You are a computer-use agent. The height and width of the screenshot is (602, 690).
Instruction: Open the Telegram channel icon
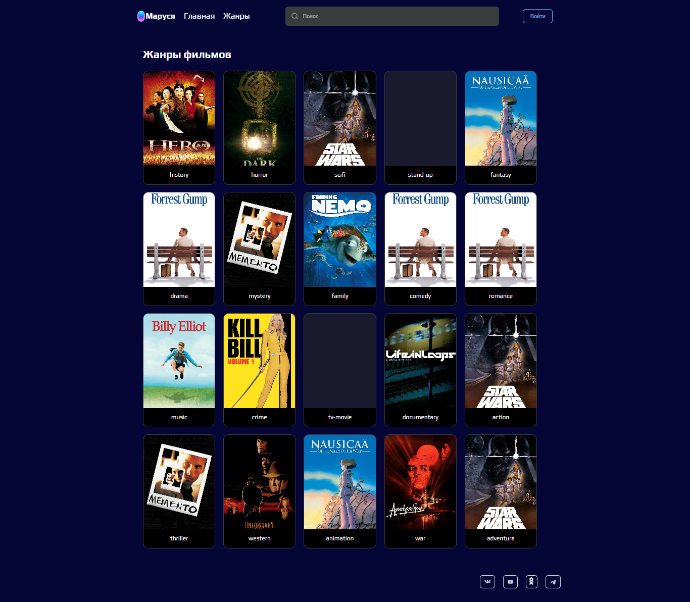click(553, 582)
